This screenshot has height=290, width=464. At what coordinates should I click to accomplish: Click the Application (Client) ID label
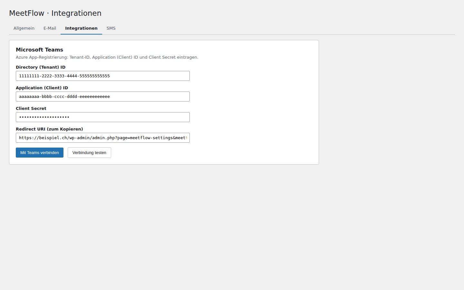pos(42,88)
